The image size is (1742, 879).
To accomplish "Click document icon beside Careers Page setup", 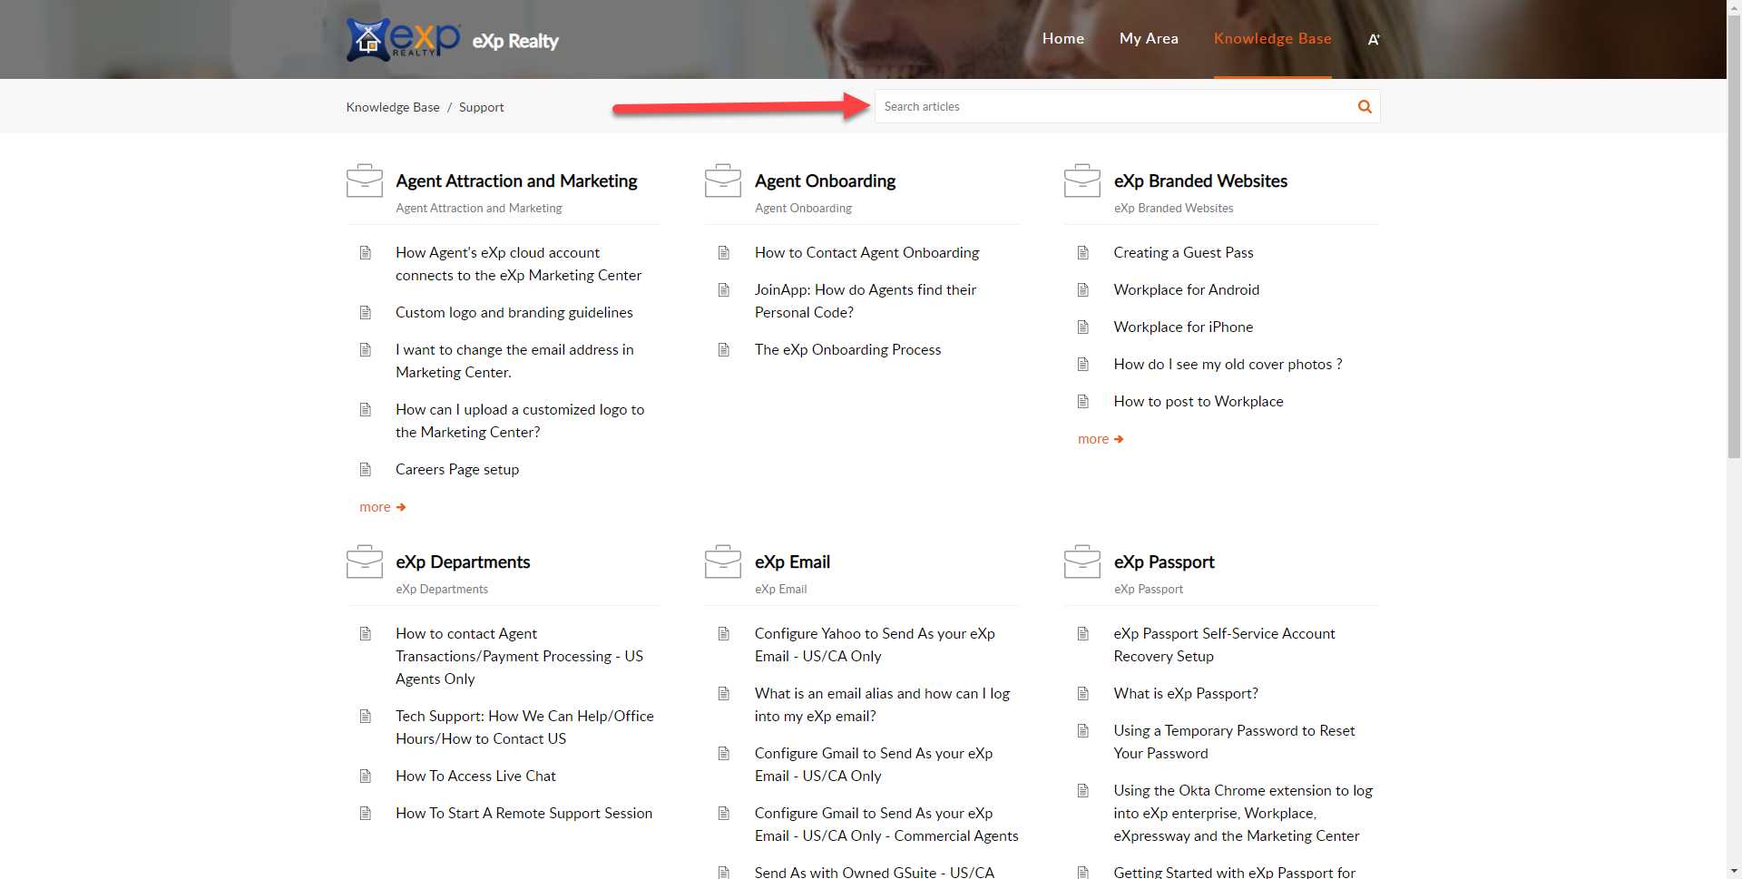I will click(366, 469).
